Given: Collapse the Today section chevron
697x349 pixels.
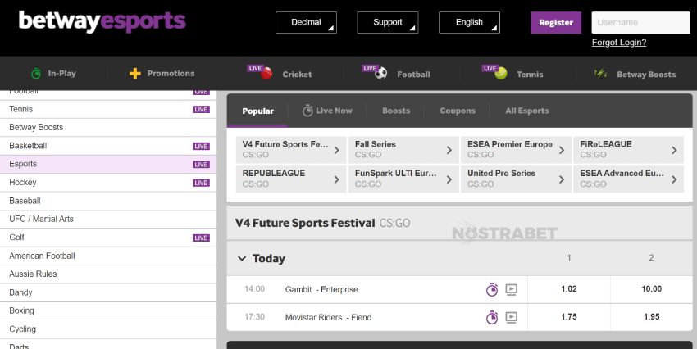Looking at the screenshot, I should (242, 258).
